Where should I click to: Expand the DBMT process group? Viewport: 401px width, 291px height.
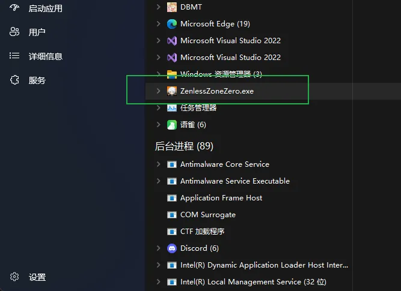coord(159,7)
